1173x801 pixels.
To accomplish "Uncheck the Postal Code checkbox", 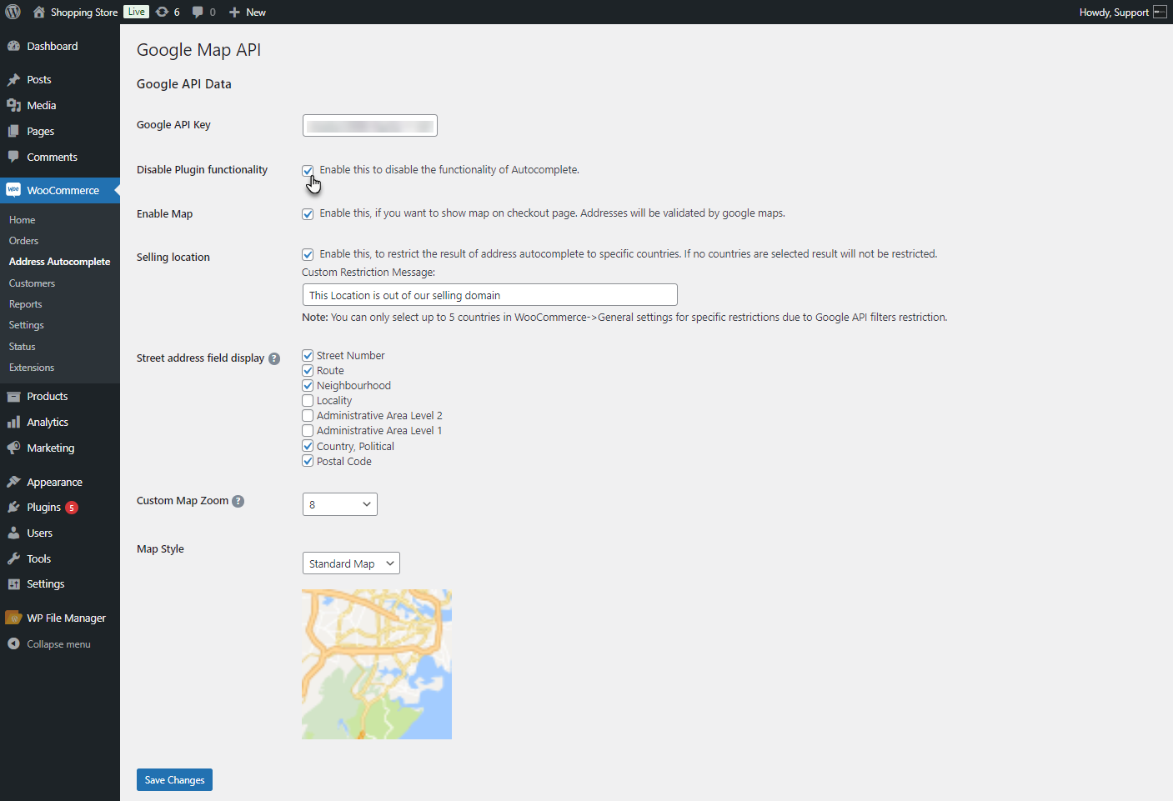I will tap(308, 461).
